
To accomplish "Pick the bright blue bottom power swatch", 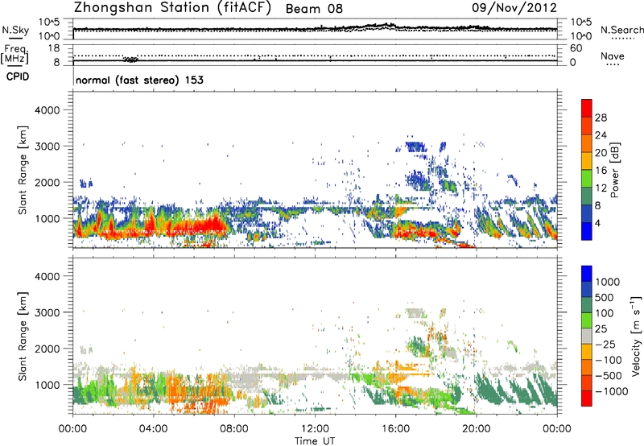I will [587, 231].
